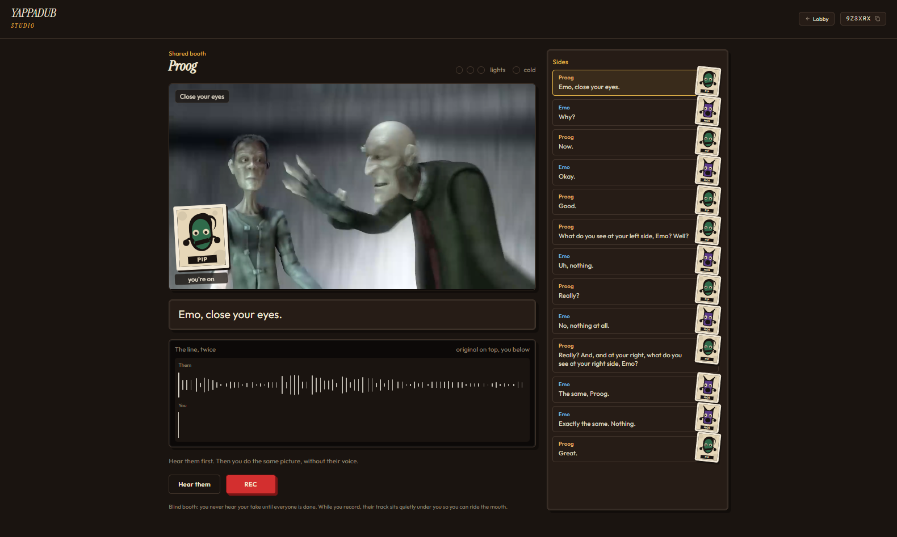
Task: Click the Emo avatar beside "Okay."
Action: (708, 171)
